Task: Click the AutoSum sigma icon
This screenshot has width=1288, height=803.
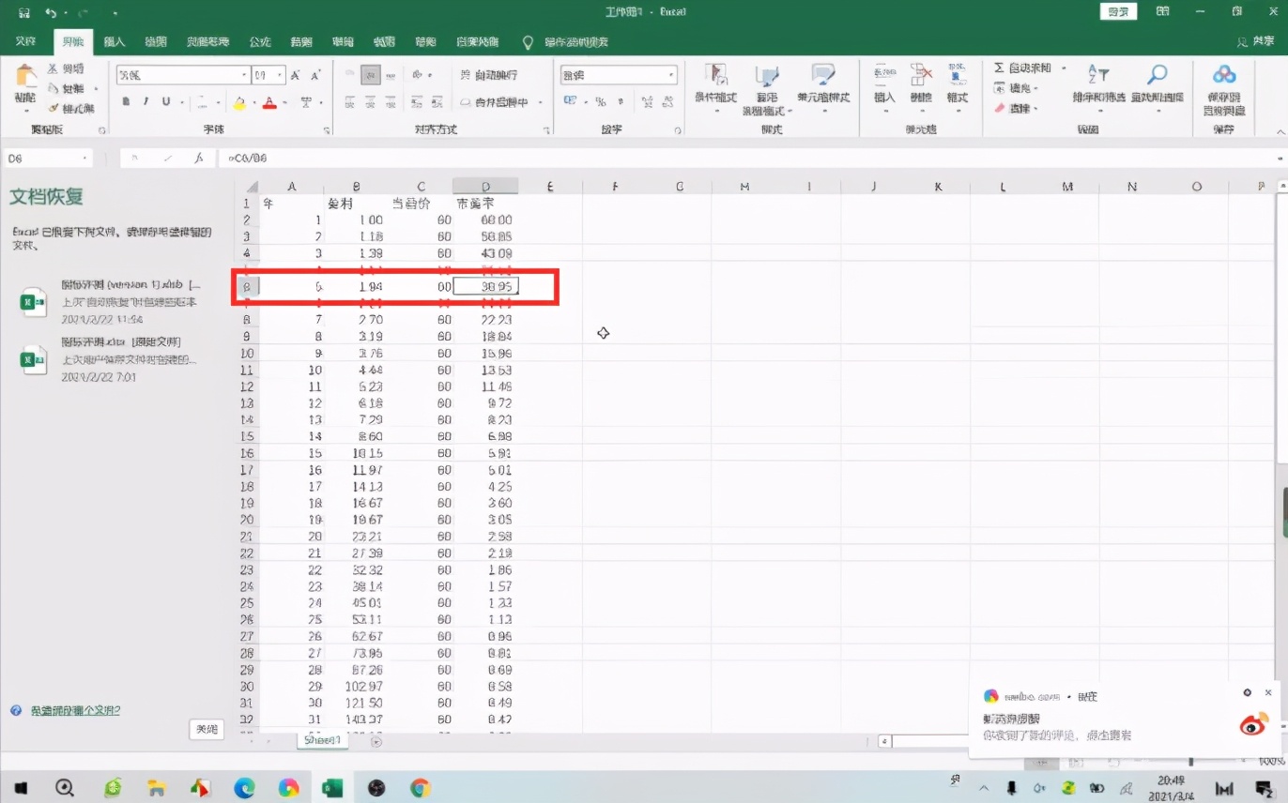Action: (x=1000, y=68)
